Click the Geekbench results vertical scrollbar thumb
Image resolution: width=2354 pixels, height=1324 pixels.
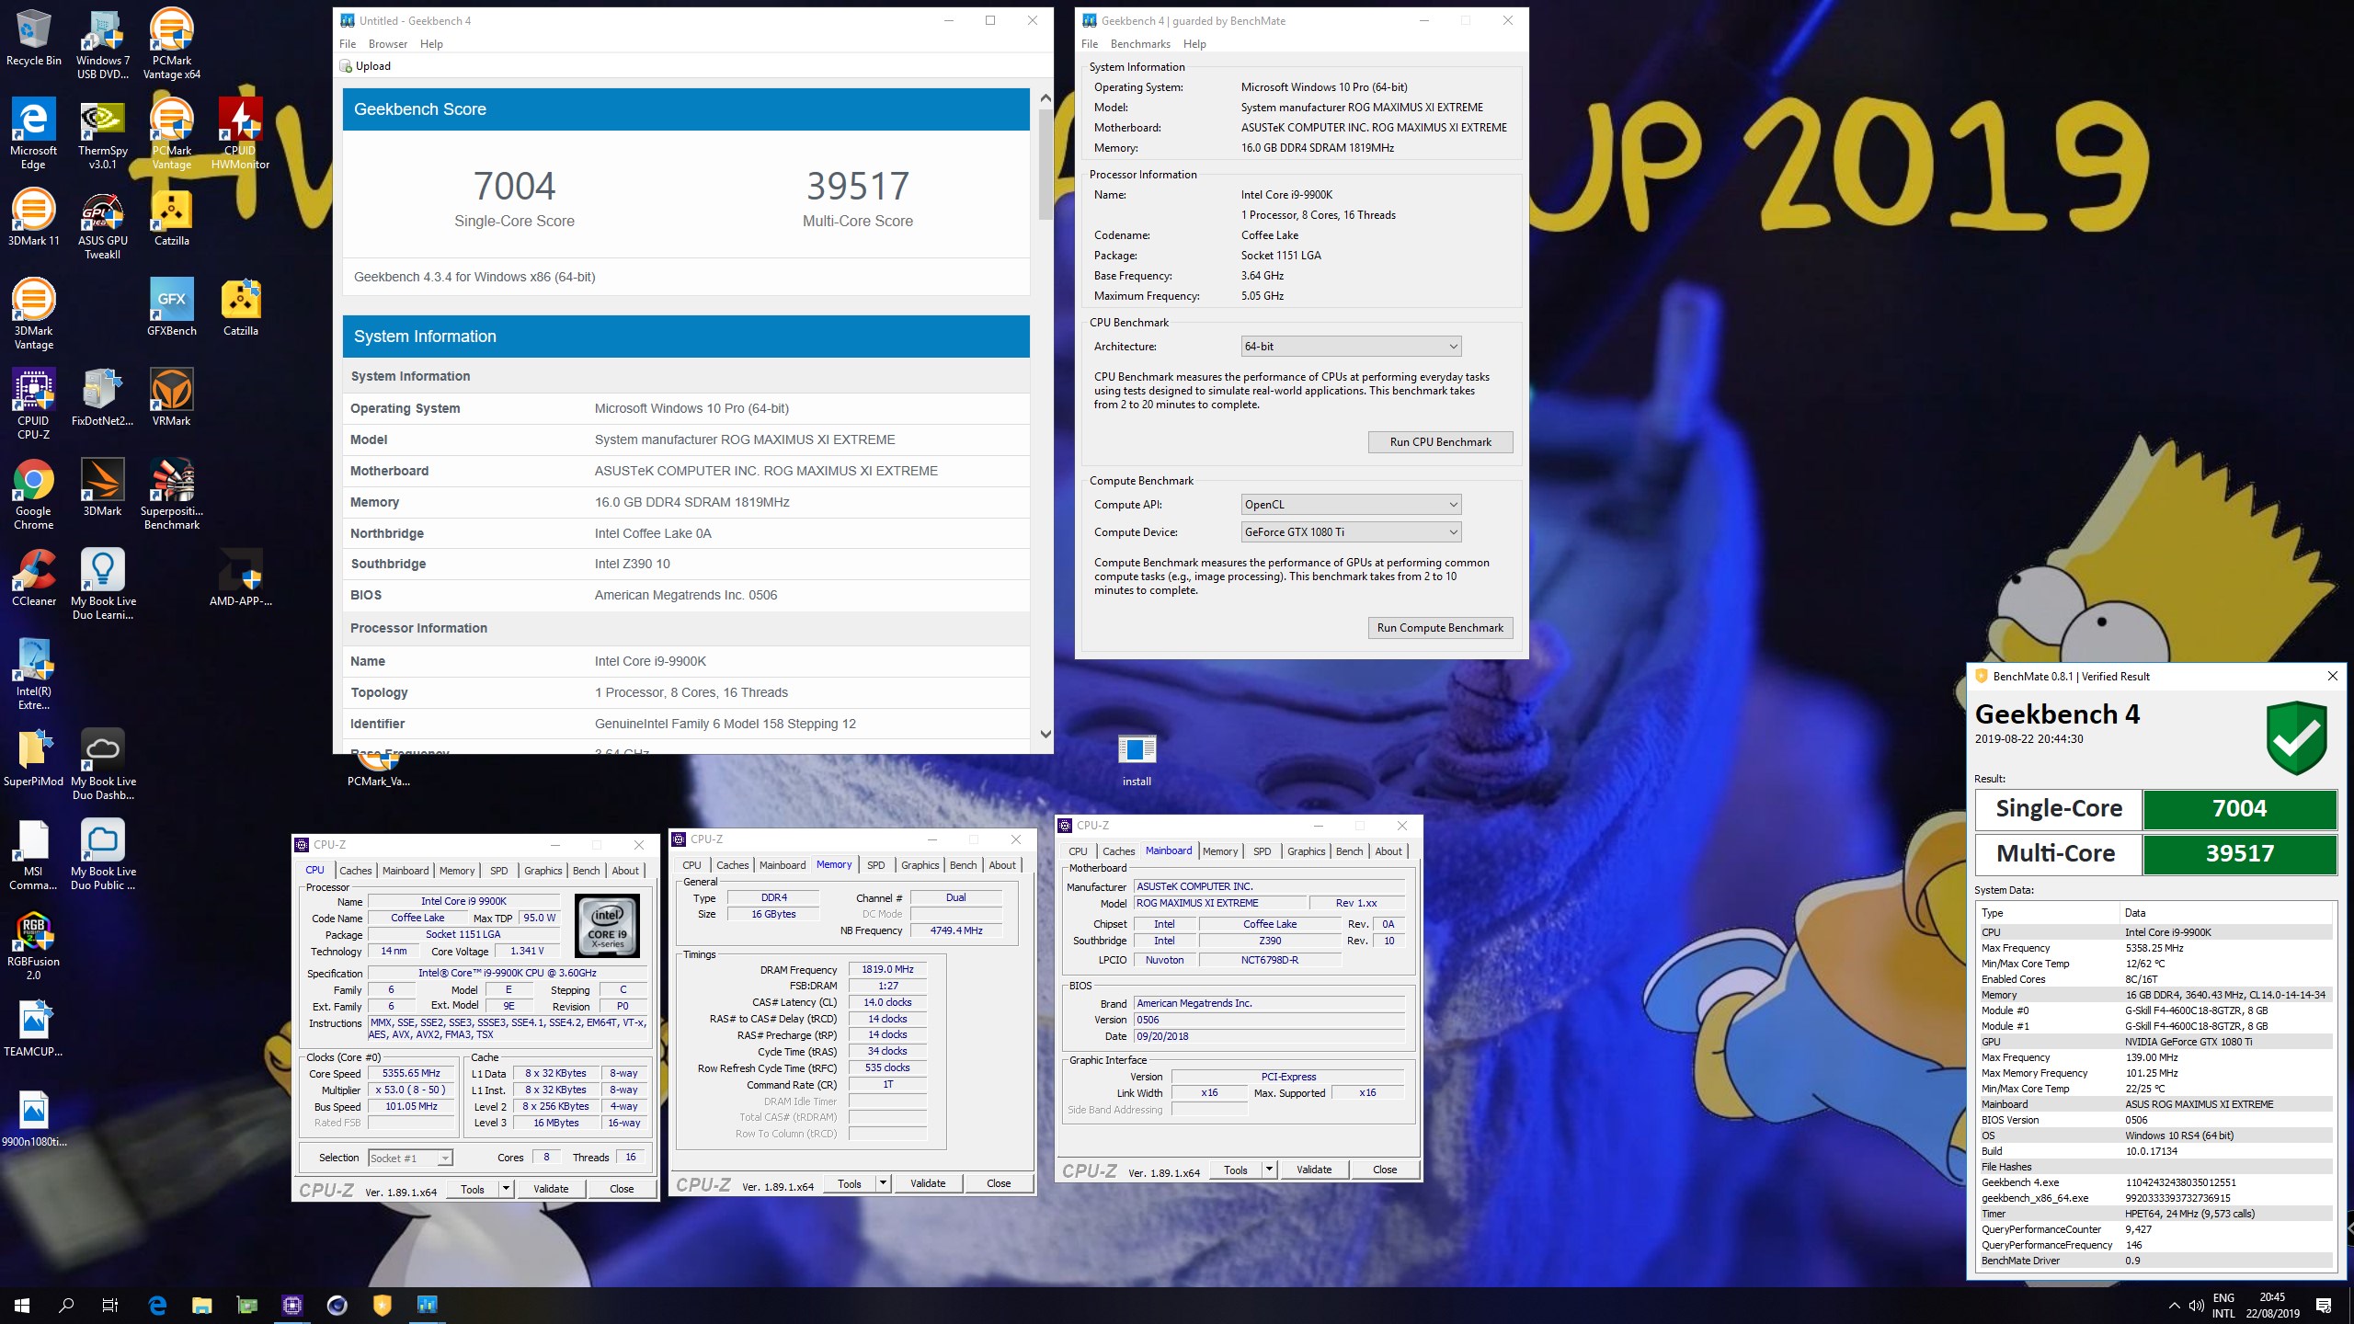(x=1046, y=164)
